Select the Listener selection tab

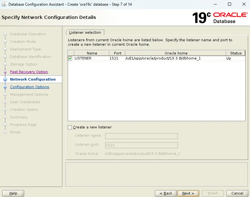point(85,32)
